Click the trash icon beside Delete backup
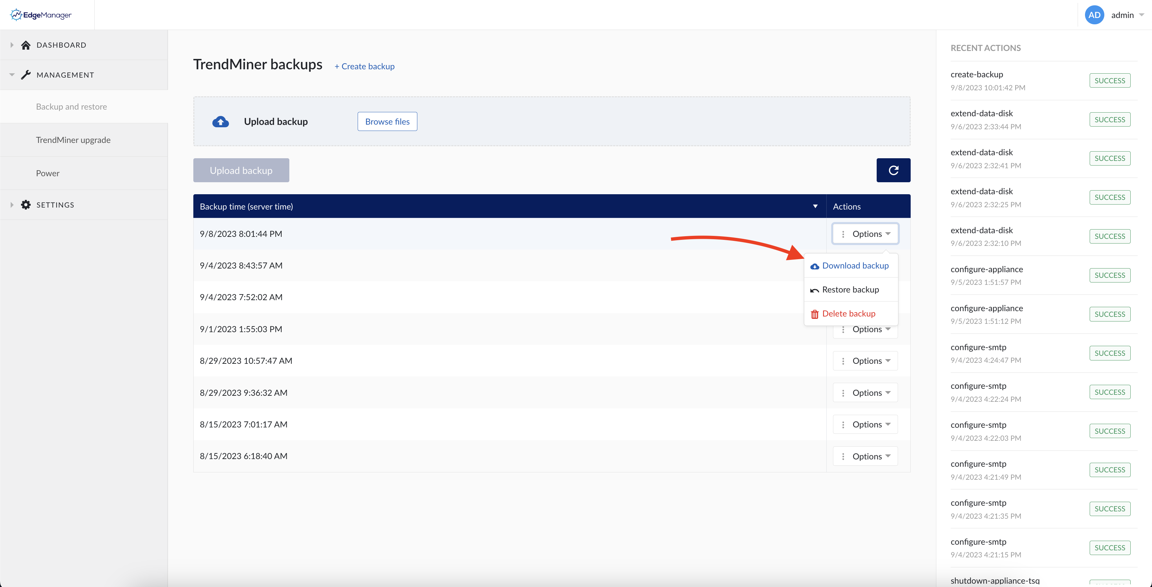Image resolution: width=1152 pixels, height=587 pixels. (x=814, y=313)
